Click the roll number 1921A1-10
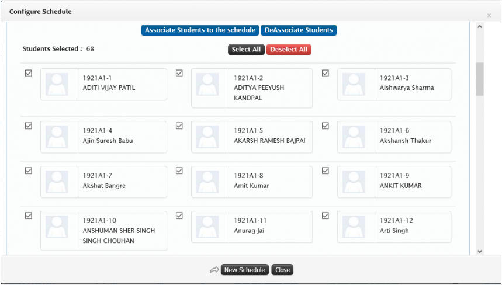This screenshot has height=285, width=502. pyautogui.click(x=99, y=220)
